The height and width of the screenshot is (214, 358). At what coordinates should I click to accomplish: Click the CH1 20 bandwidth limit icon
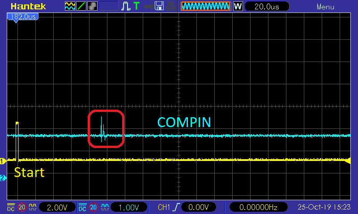tap(22, 207)
